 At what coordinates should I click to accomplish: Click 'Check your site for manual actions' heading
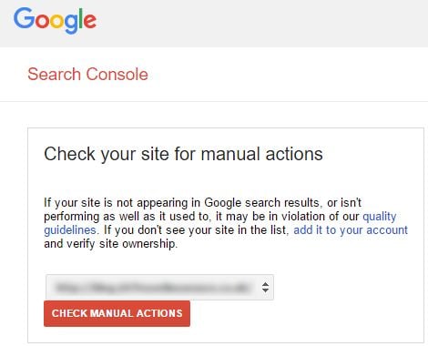point(183,154)
